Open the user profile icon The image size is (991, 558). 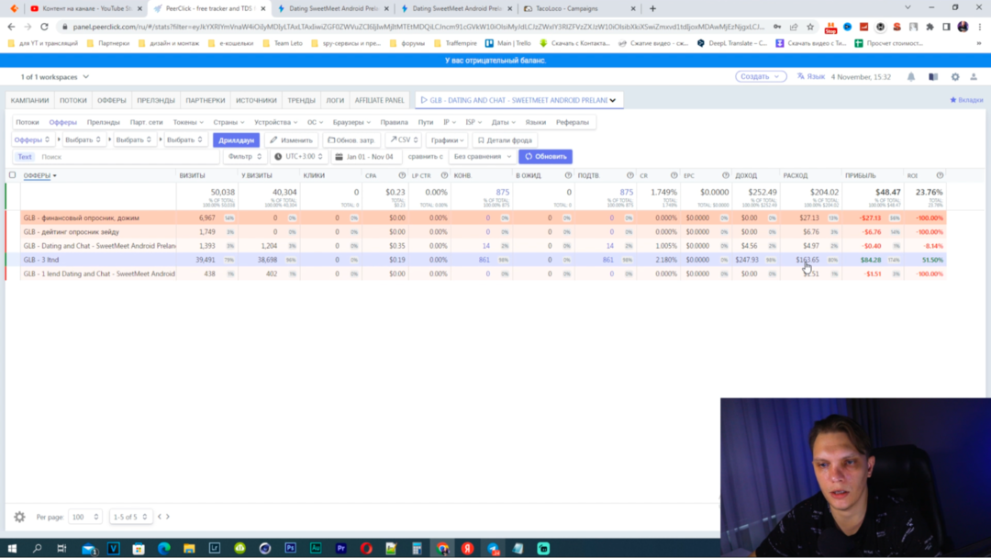(974, 77)
